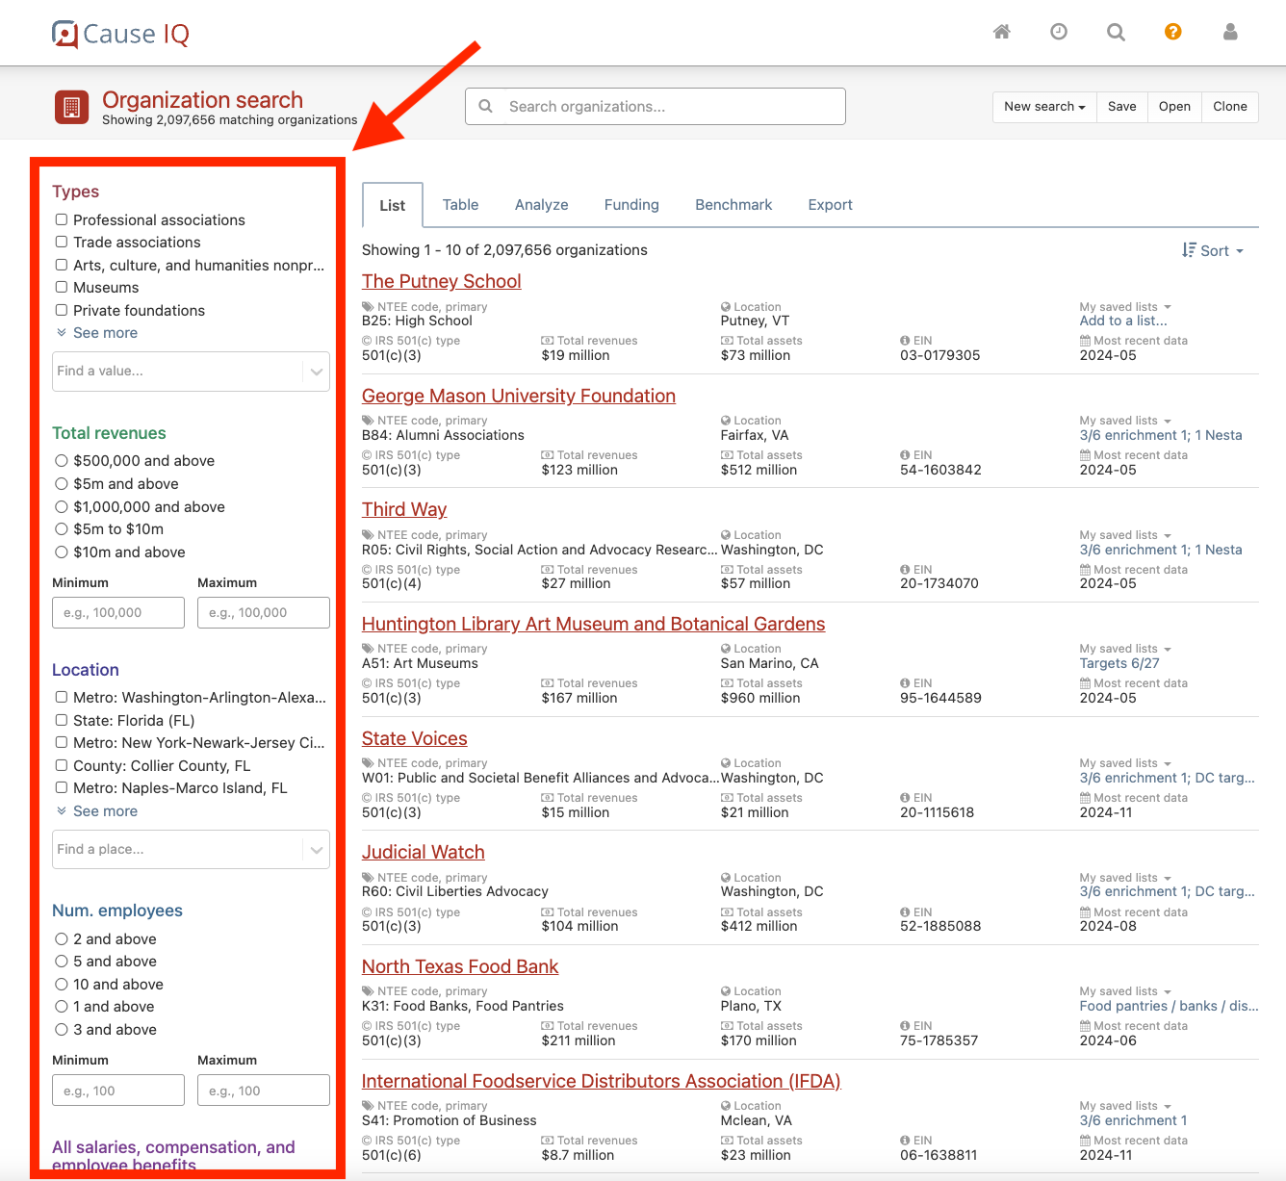
Task: Switch to the List tab
Action: [x=392, y=205]
